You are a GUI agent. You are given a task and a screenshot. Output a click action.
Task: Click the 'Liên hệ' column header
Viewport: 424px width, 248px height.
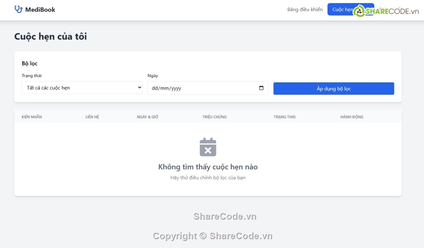(x=92, y=117)
